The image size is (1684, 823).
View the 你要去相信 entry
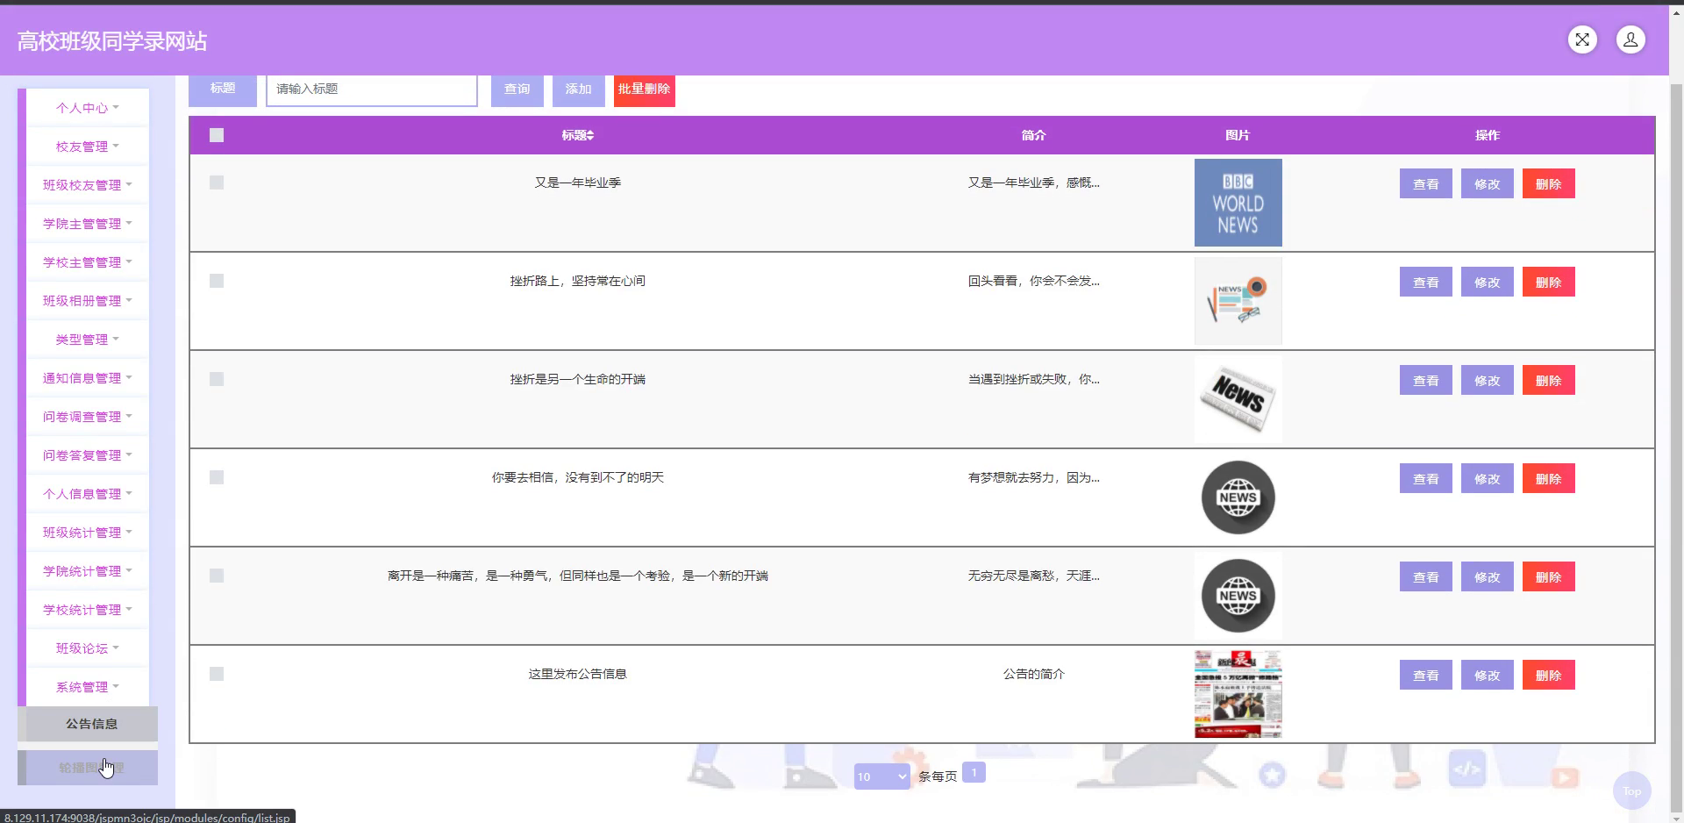click(1426, 479)
